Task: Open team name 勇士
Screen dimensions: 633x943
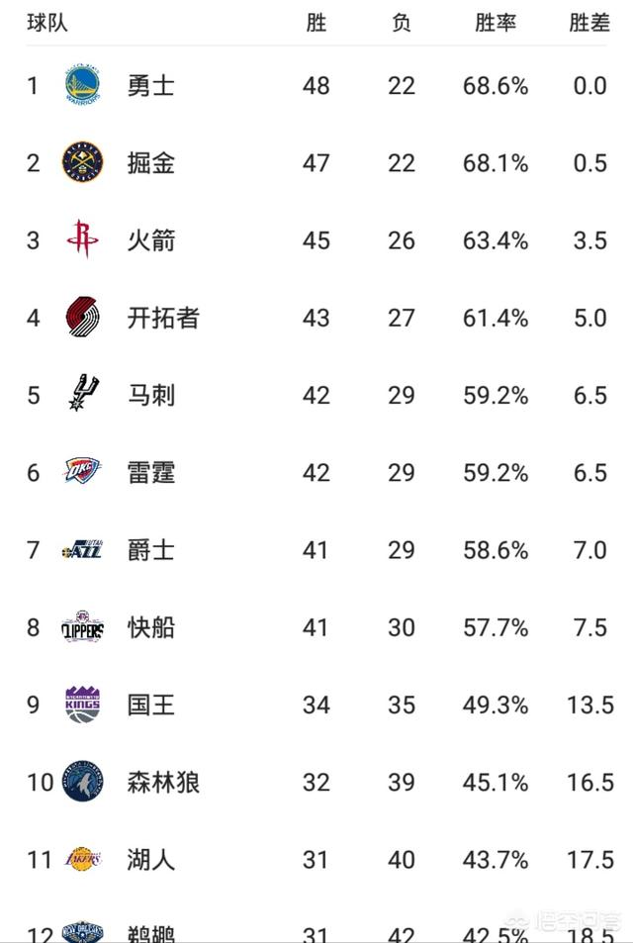Action: point(151,85)
